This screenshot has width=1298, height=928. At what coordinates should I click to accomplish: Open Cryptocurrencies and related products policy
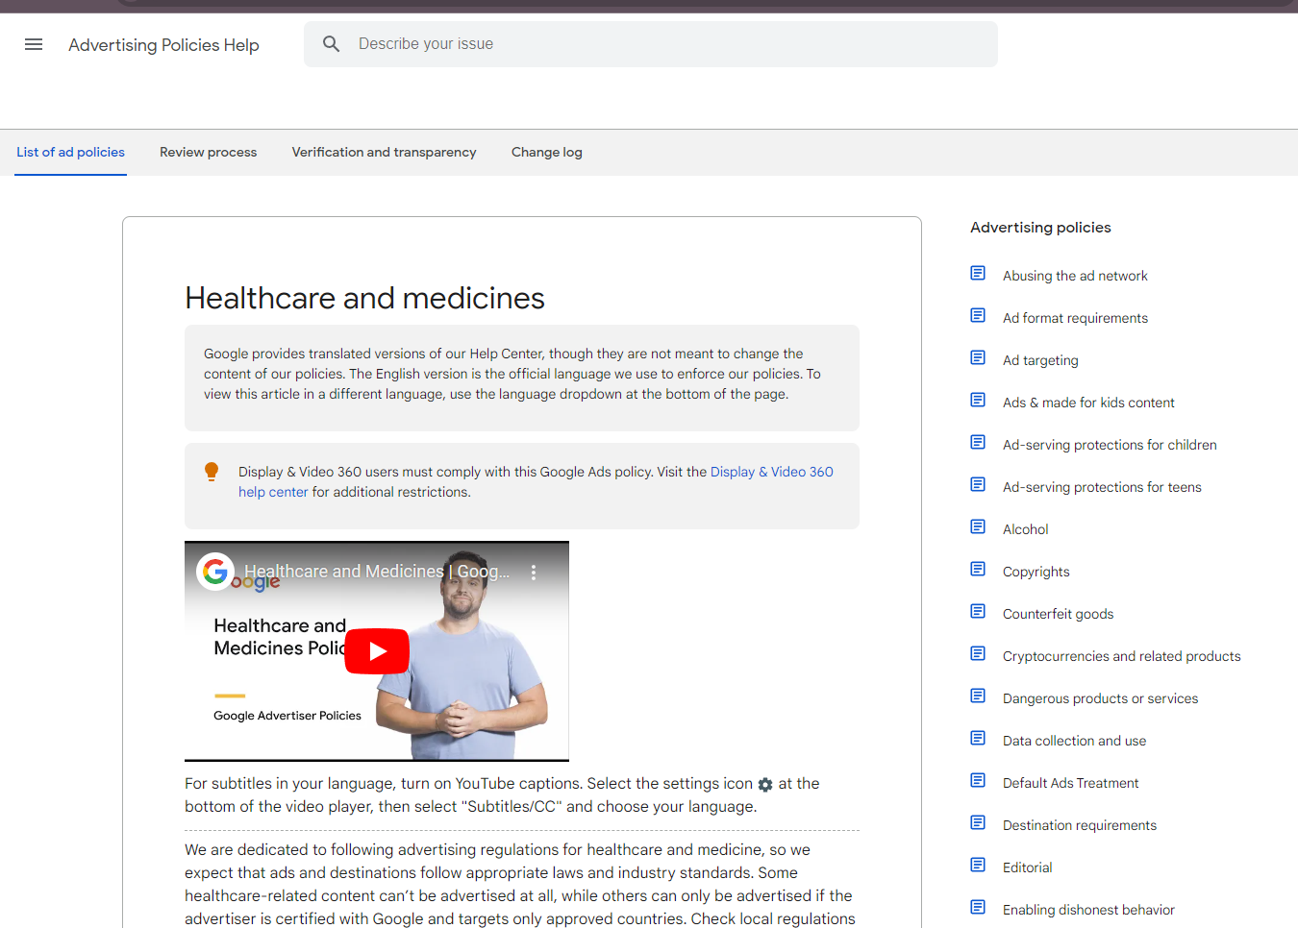point(1121,655)
